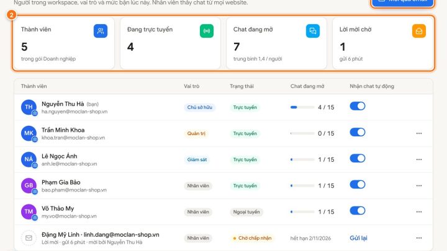Click the Nhân viên badge for Phạm Gia Bảo

[198, 186]
